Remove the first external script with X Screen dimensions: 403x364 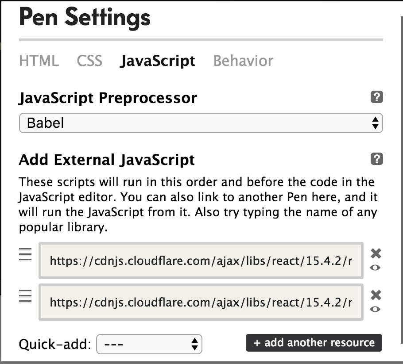pyautogui.click(x=376, y=253)
